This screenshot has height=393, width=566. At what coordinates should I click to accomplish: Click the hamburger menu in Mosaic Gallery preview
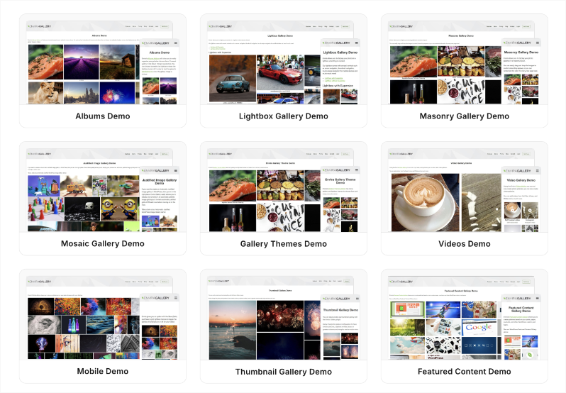tap(176, 171)
